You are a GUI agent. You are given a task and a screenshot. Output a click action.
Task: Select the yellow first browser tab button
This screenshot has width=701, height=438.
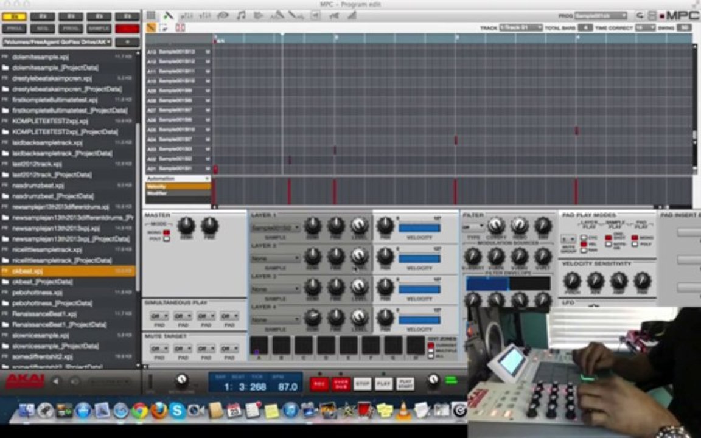point(15,17)
